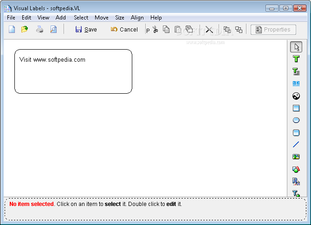Open the Move menu

[102, 18]
